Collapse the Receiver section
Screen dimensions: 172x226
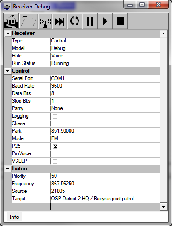(8, 34)
